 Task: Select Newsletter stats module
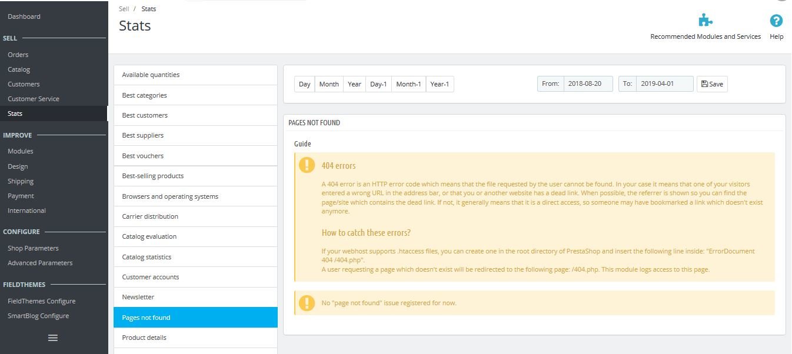point(195,297)
